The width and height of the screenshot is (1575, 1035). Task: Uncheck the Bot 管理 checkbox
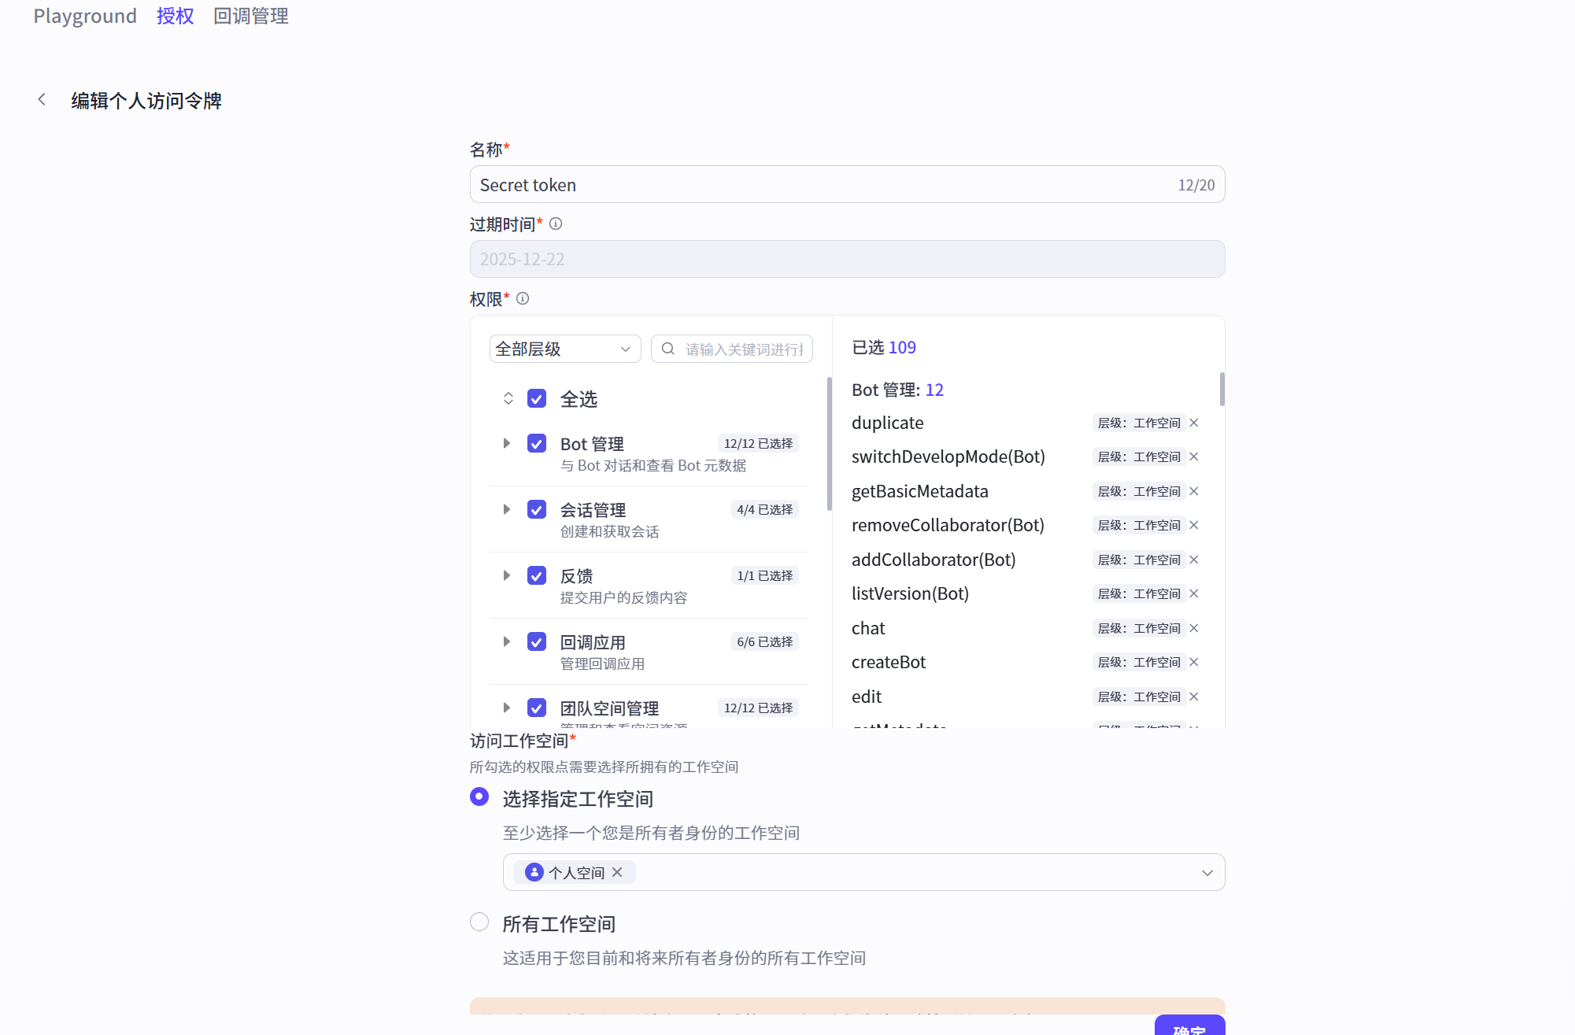[537, 444]
